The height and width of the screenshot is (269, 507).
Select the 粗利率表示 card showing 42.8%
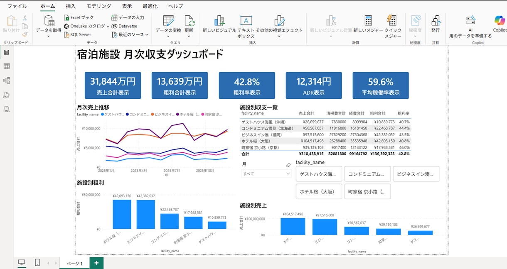point(247,86)
